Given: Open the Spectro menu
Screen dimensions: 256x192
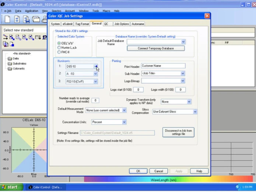Looking at the screenshot, I should pyautogui.click(x=56, y=11).
